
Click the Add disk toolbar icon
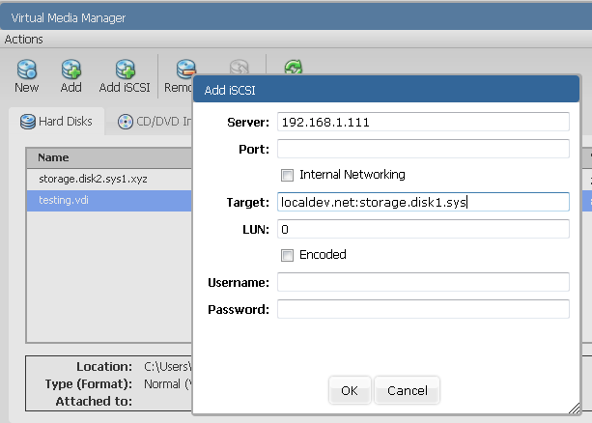71,74
